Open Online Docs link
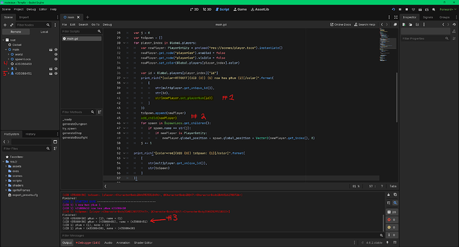459x247 pixels. 341,25
